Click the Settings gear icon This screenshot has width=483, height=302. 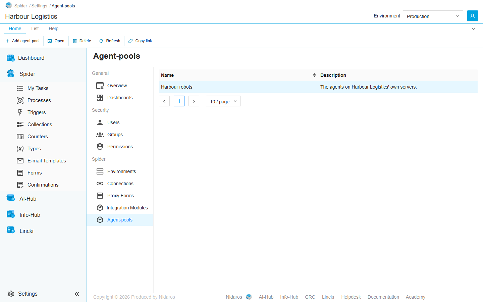click(x=11, y=294)
